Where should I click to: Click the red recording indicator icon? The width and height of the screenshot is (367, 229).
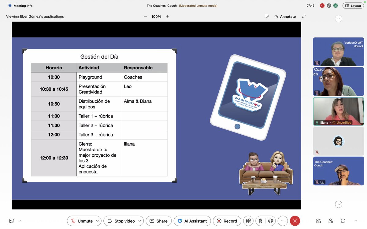pos(322,5)
